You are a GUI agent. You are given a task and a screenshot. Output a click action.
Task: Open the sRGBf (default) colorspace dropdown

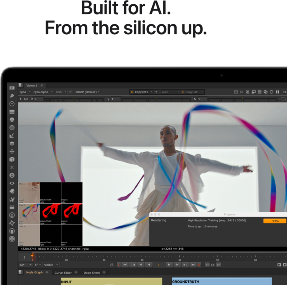(x=87, y=92)
